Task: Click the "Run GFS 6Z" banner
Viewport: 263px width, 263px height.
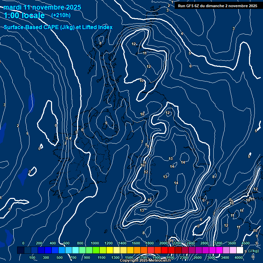Action: tap(217, 6)
